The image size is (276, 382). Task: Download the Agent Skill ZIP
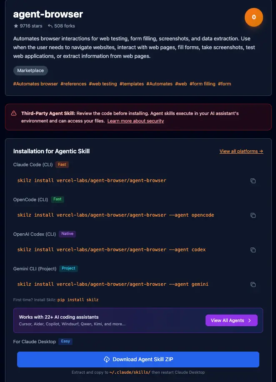point(138,360)
